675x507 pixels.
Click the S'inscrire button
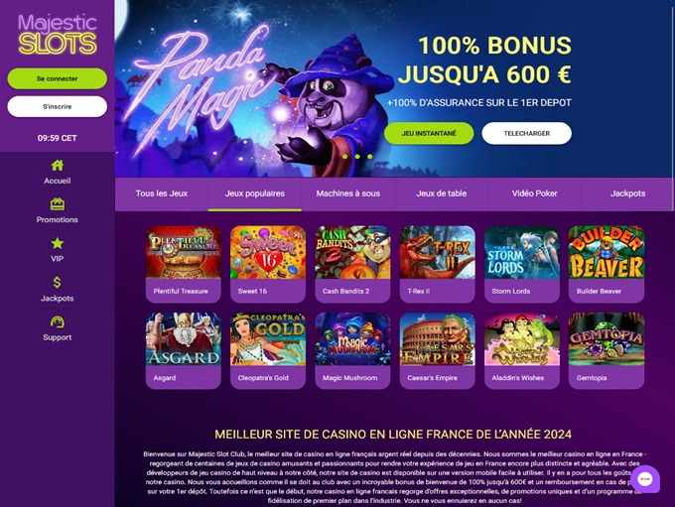[x=58, y=106]
